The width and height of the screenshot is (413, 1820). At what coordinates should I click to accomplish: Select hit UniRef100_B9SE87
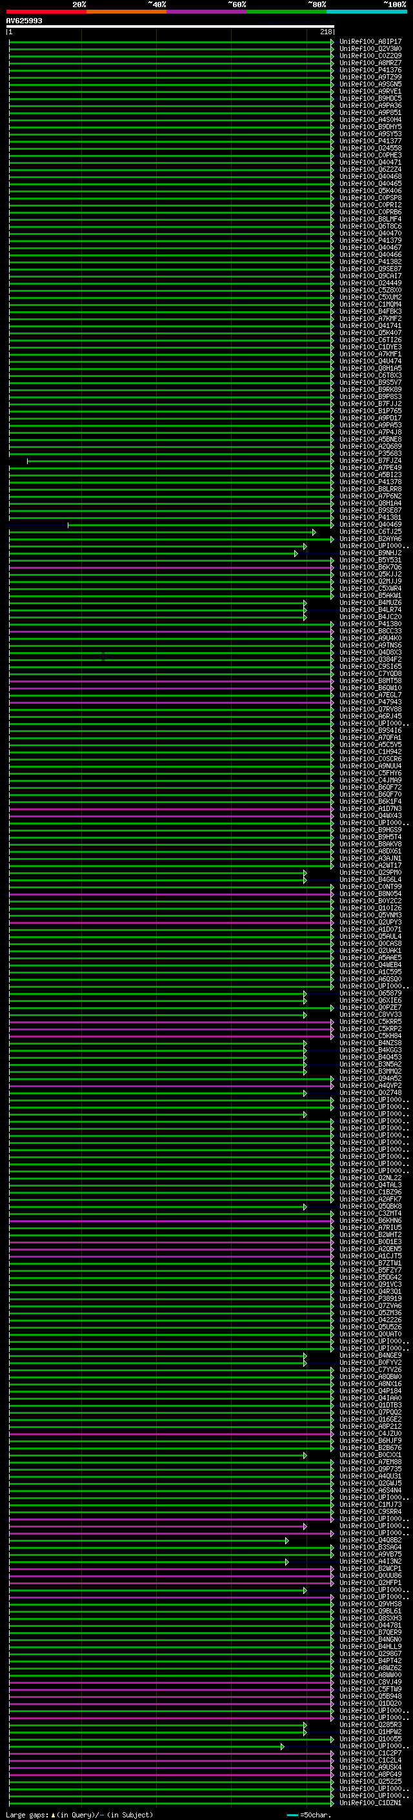point(370,510)
